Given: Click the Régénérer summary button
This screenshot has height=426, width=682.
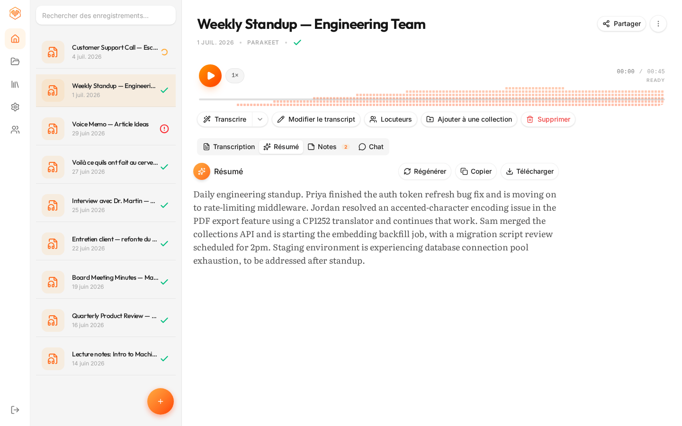Looking at the screenshot, I should tap(425, 171).
